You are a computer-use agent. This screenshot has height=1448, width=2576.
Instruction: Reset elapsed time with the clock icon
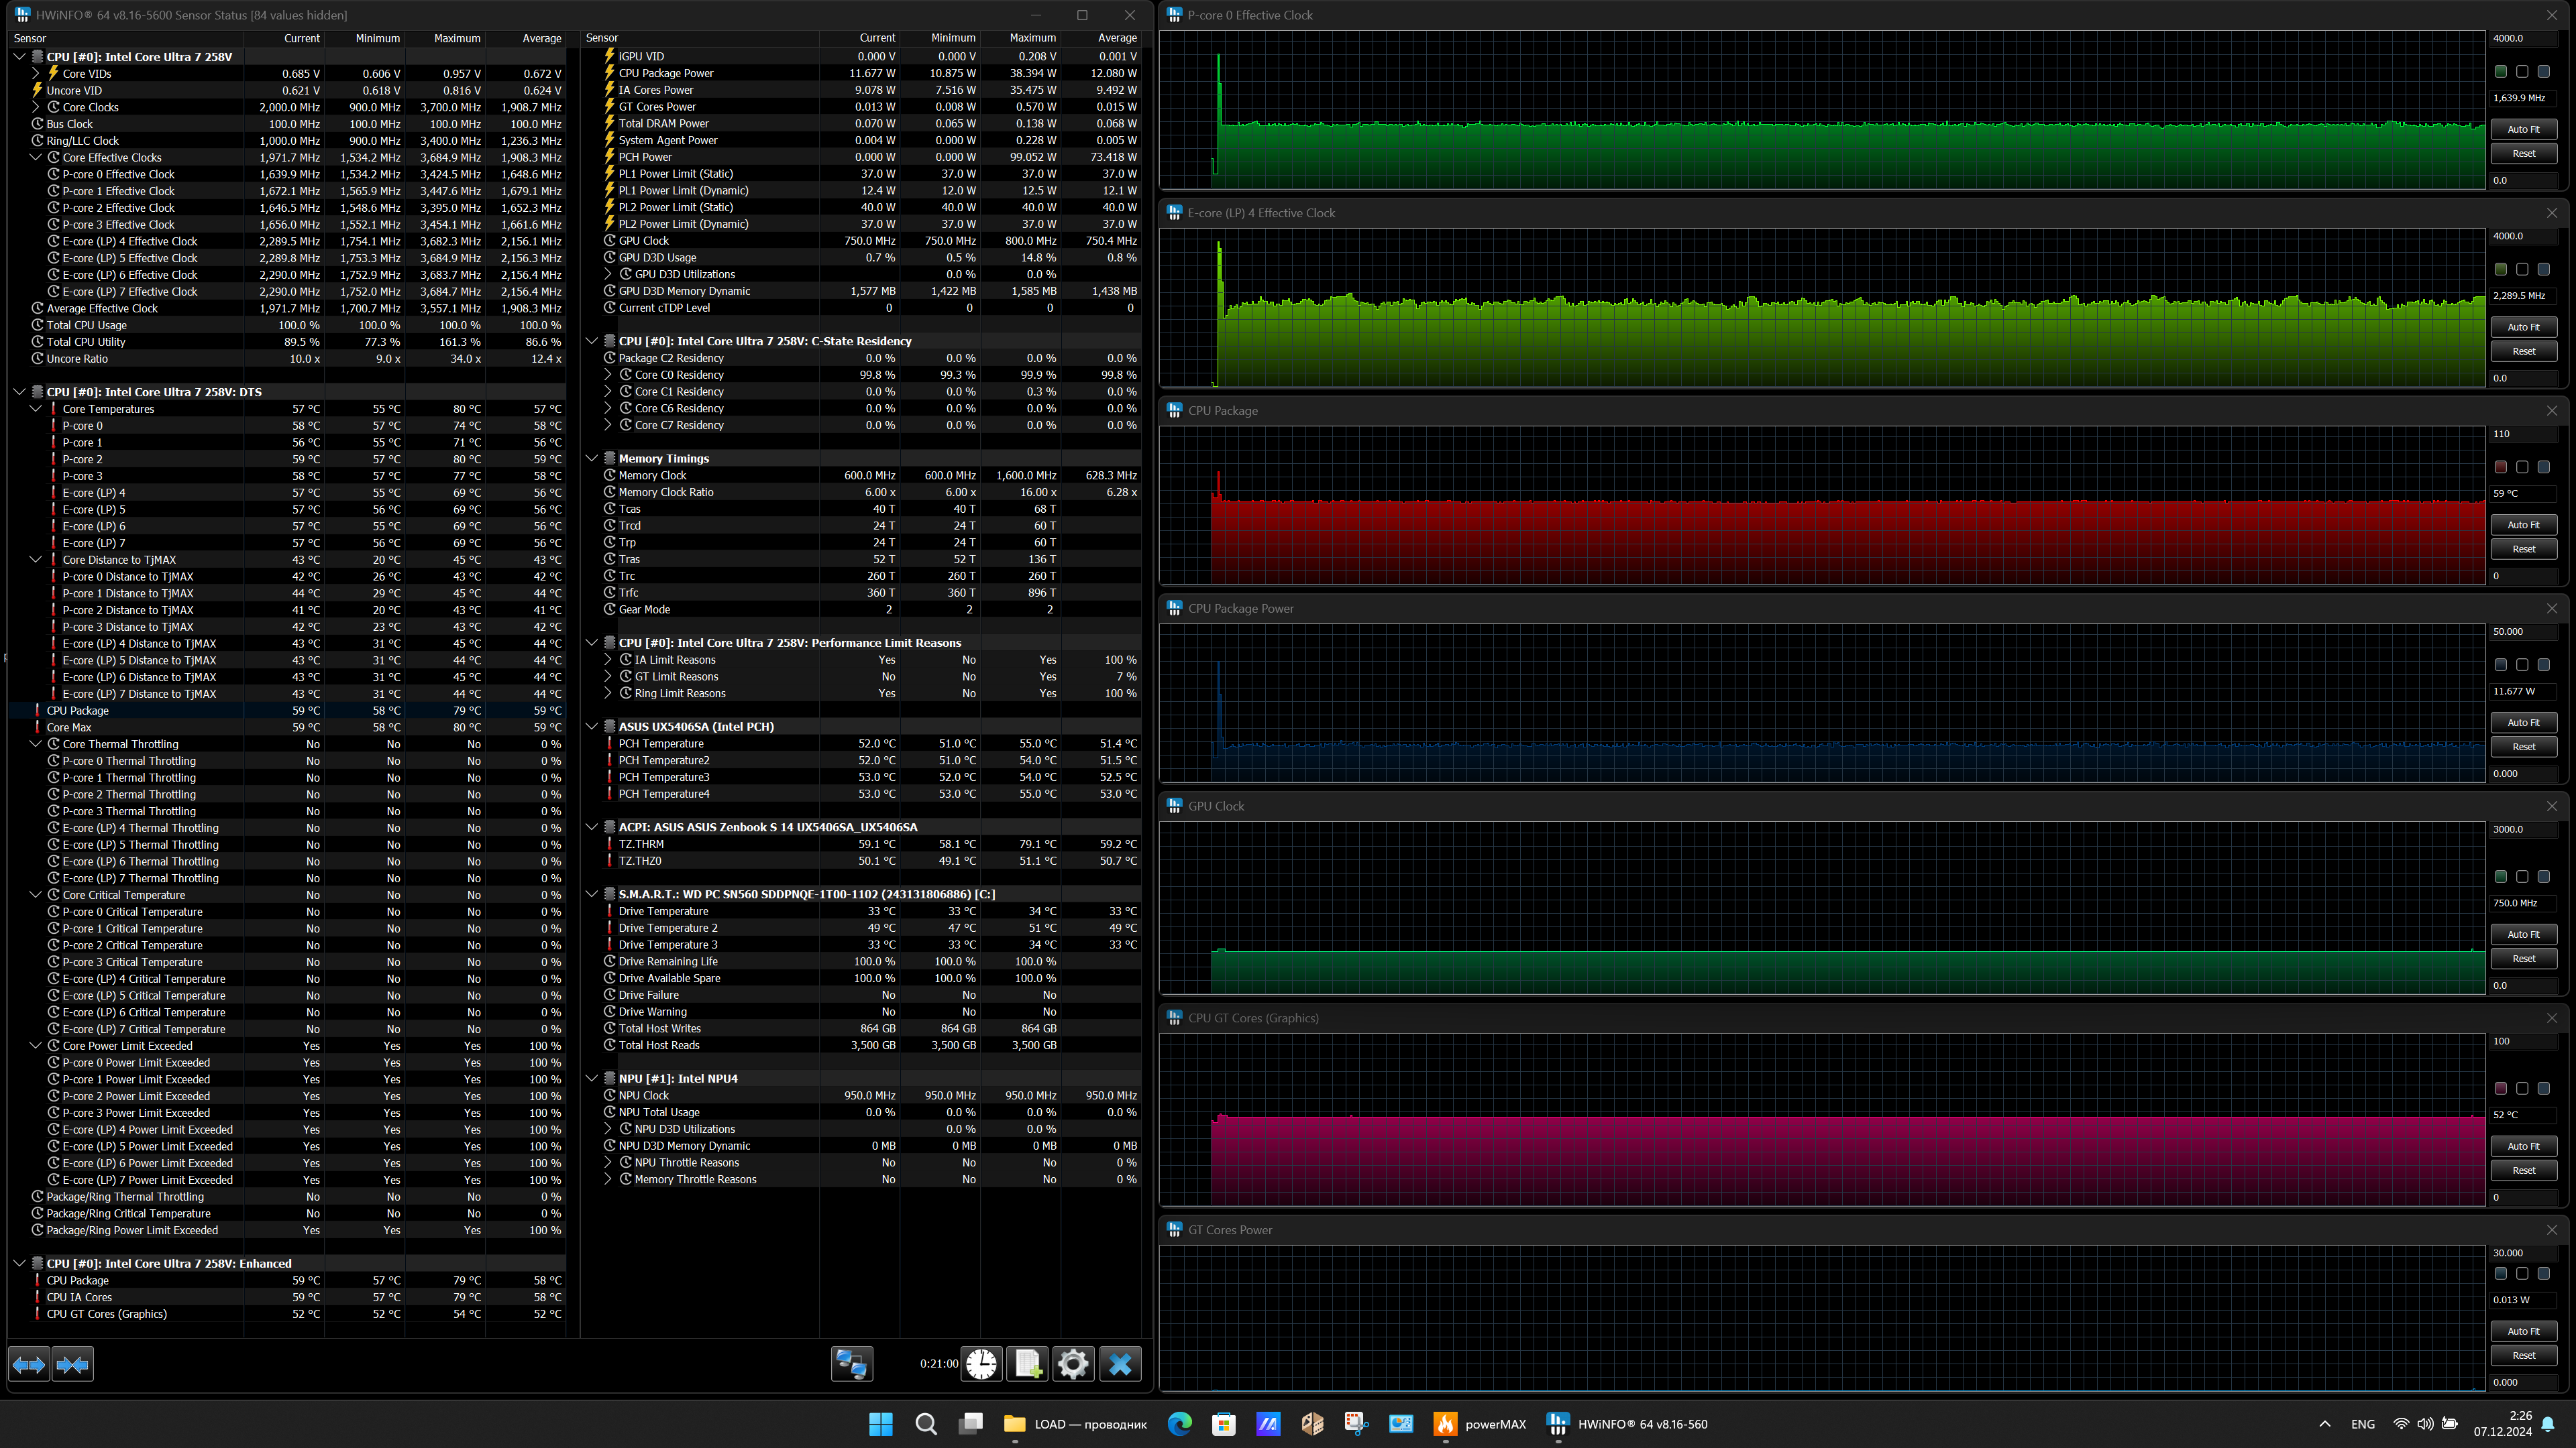981,1364
